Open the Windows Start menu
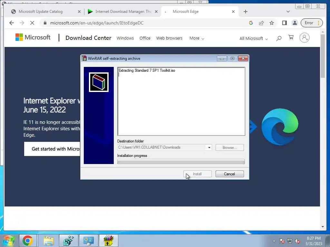The width and height of the screenshot is (330, 247). point(8,241)
